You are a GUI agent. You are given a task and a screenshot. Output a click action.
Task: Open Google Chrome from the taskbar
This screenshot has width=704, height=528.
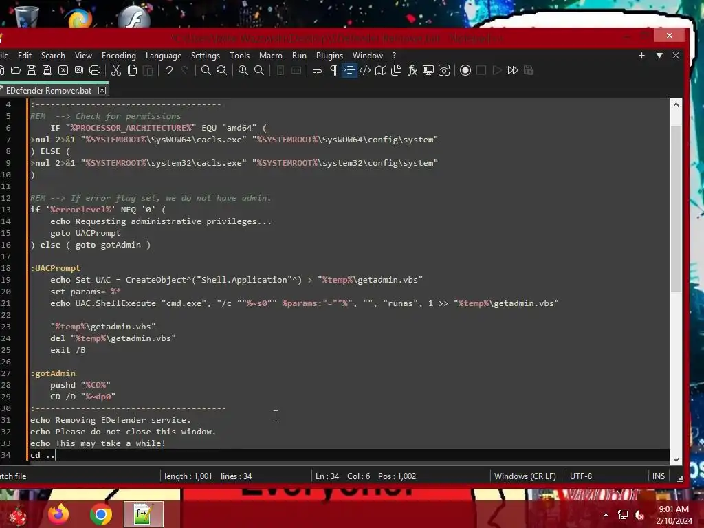pos(100,514)
